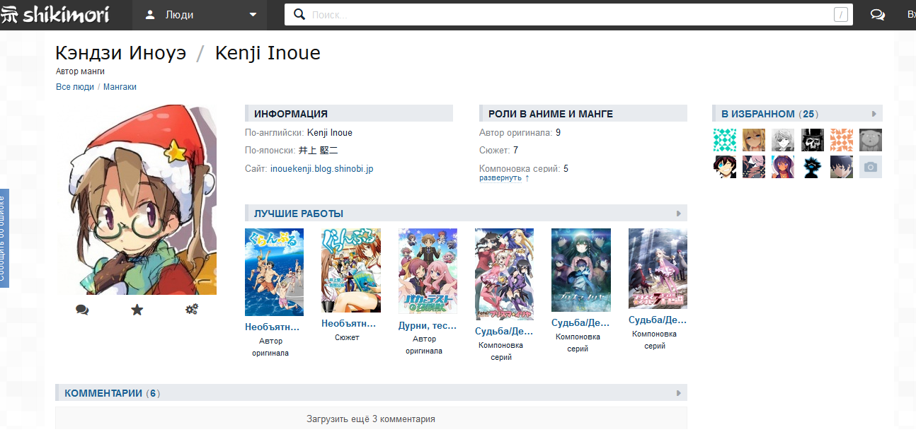Click the Grand Blue ocean anime poster
Screen dimensions: 916x432
click(274, 272)
